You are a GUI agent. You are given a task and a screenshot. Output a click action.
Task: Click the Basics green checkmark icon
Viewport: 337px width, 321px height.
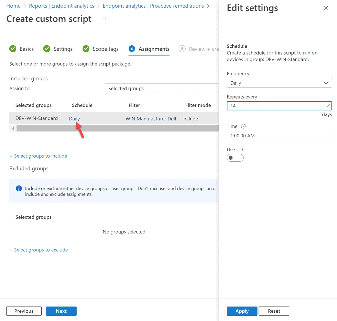13,49
